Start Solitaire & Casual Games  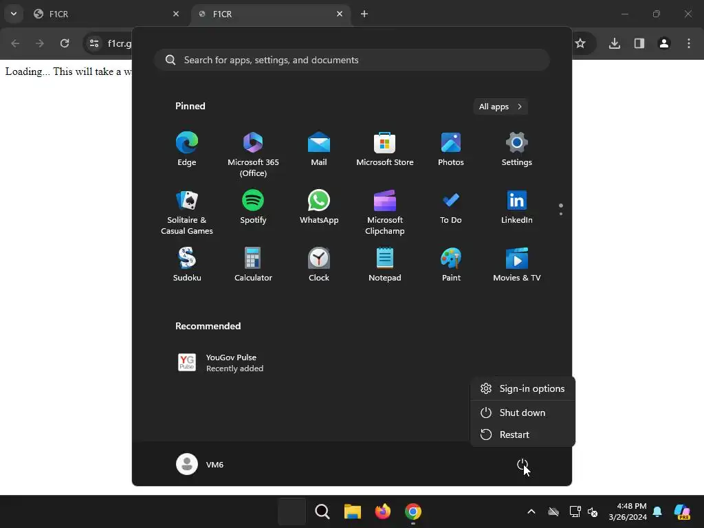pos(187,212)
